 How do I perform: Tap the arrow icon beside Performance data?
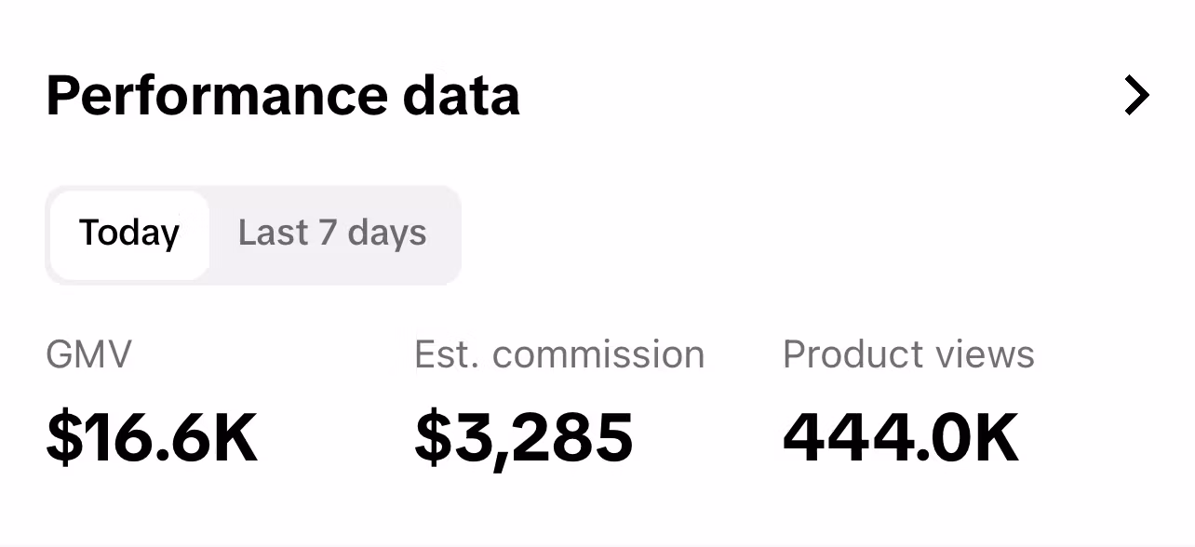pyautogui.click(x=1136, y=96)
